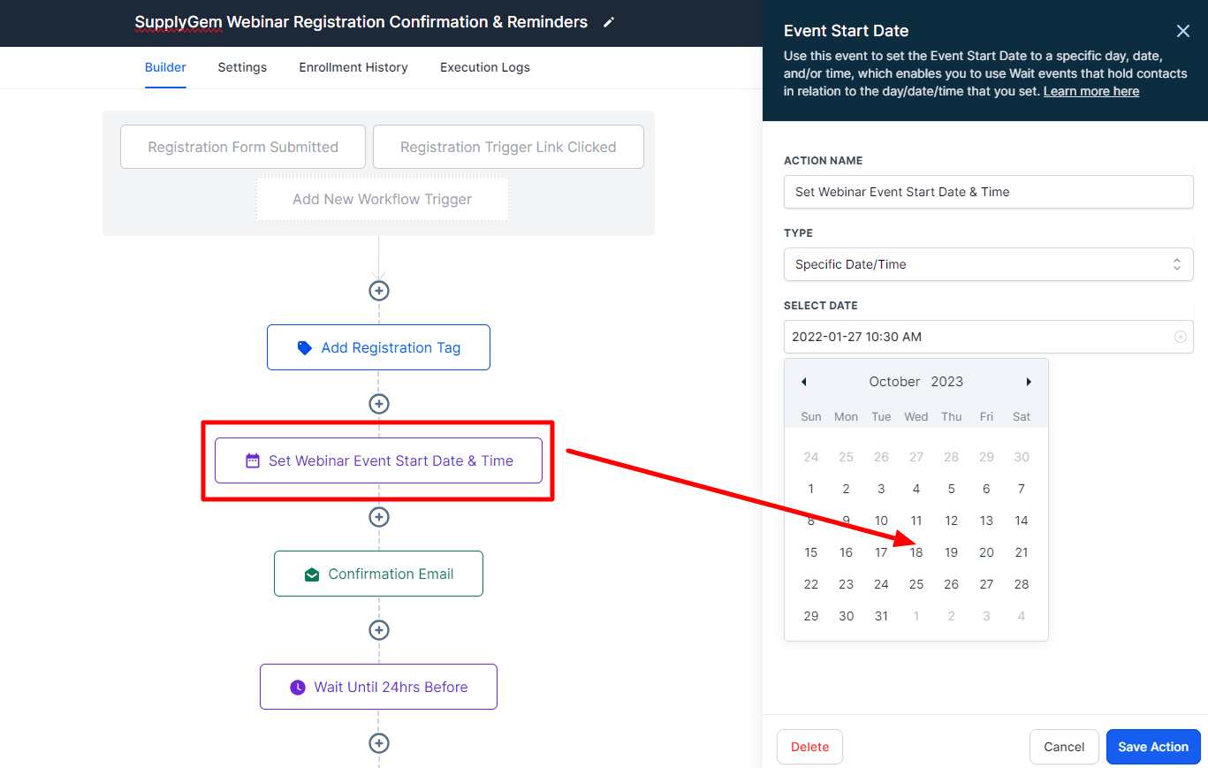The width and height of the screenshot is (1208, 768).
Task: Pick October 31 in the calendar
Action: click(x=881, y=616)
